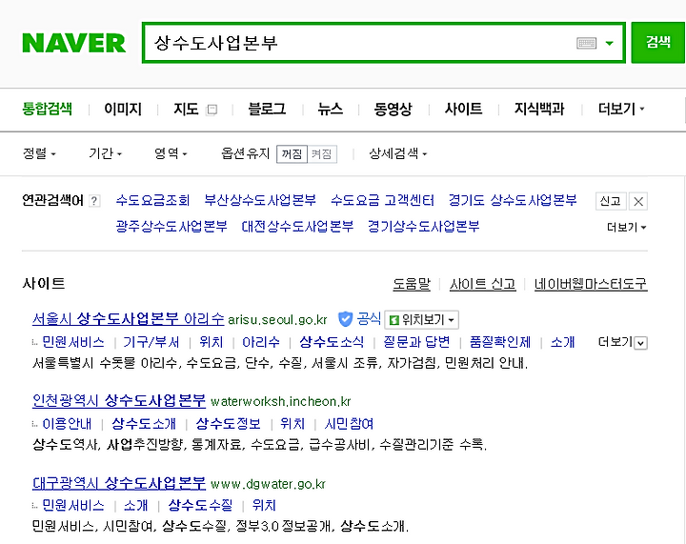Switch to the 블로그 tab
This screenshot has height=544, width=686.
[267, 109]
